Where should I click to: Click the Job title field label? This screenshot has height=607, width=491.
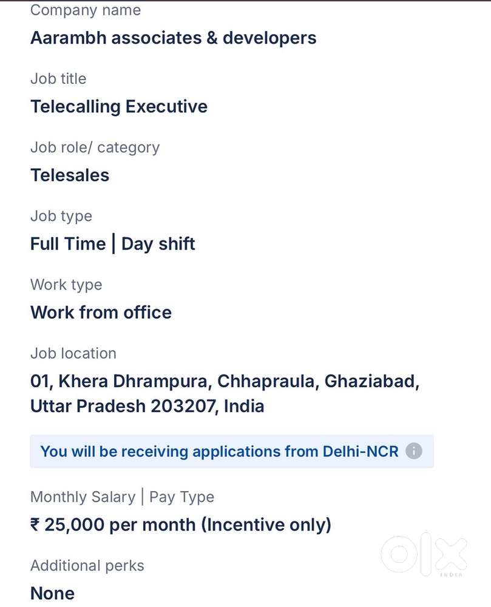(x=58, y=79)
